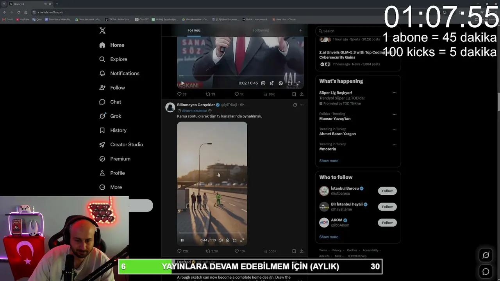Open the Ahmet Baran Yazgan trending topic
The height and width of the screenshot is (281, 500).
337,134
